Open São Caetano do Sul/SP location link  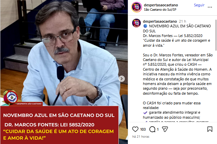click(160, 10)
